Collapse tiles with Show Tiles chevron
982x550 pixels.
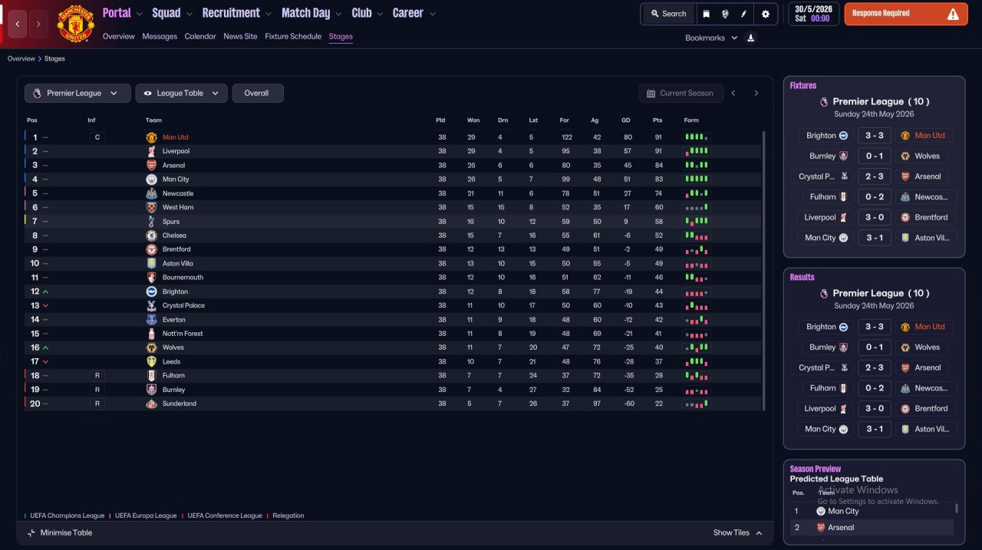click(759, 533)
